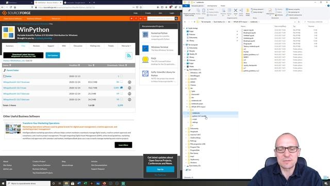This screenshot has width=330, height=186.
Task: Click New folder icon in Explorer ribbon
Action: (x=247, y=11)
